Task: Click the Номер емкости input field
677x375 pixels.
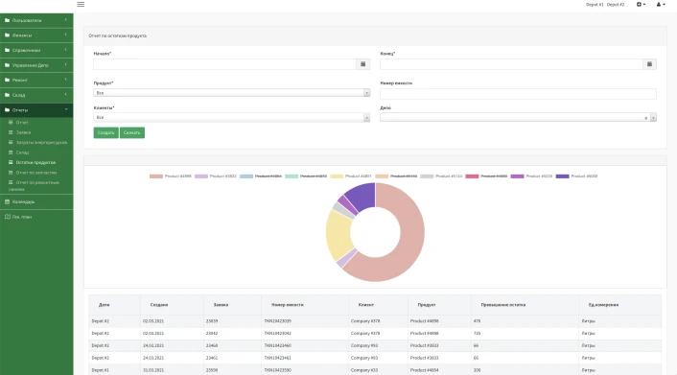Action: [518, 94]
